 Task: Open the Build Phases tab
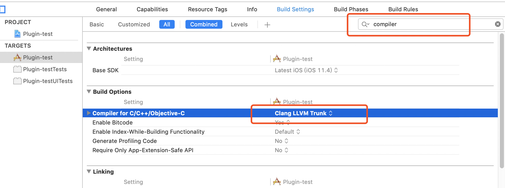tap(351, 9)
